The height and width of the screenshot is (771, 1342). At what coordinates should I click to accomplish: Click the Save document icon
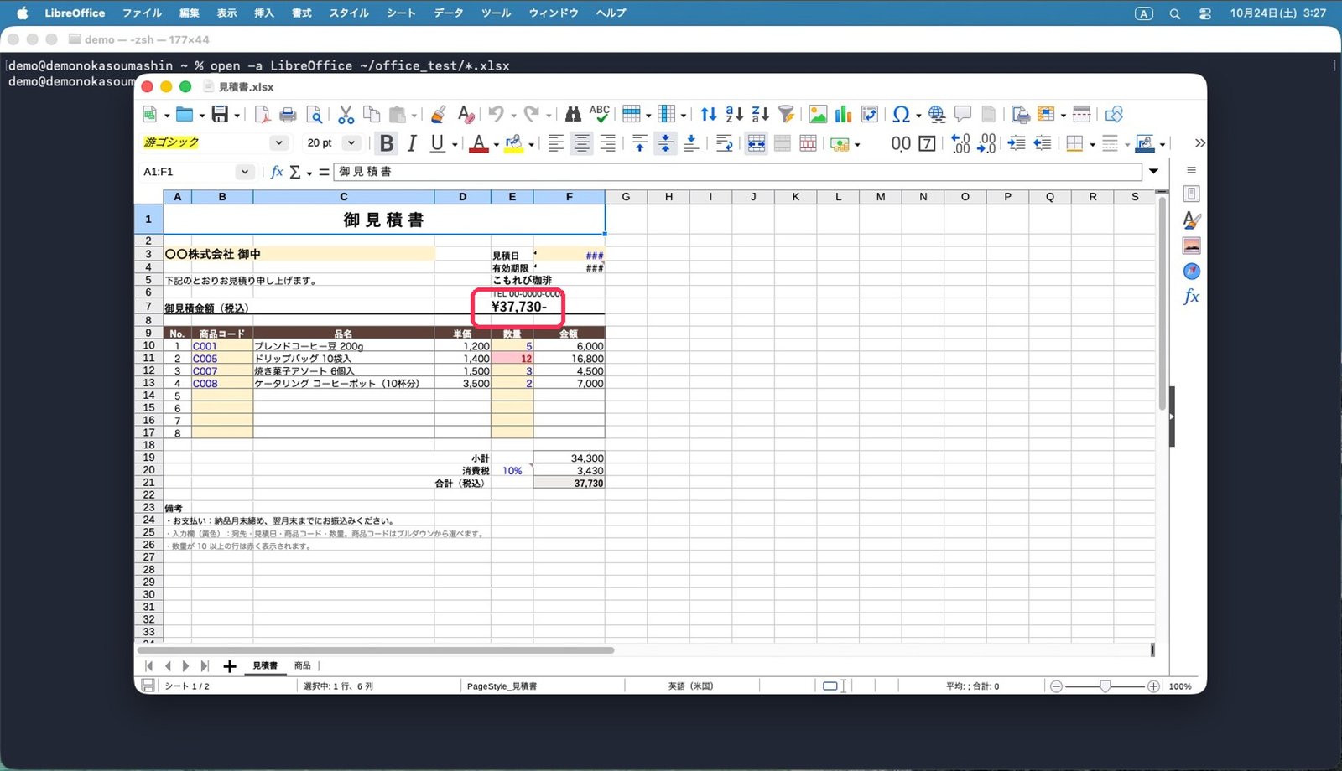[220, 115]
